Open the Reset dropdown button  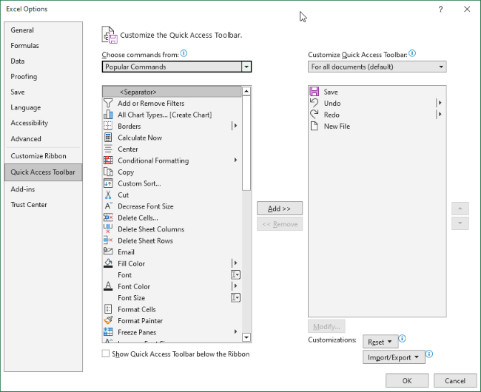click(380, 342)
